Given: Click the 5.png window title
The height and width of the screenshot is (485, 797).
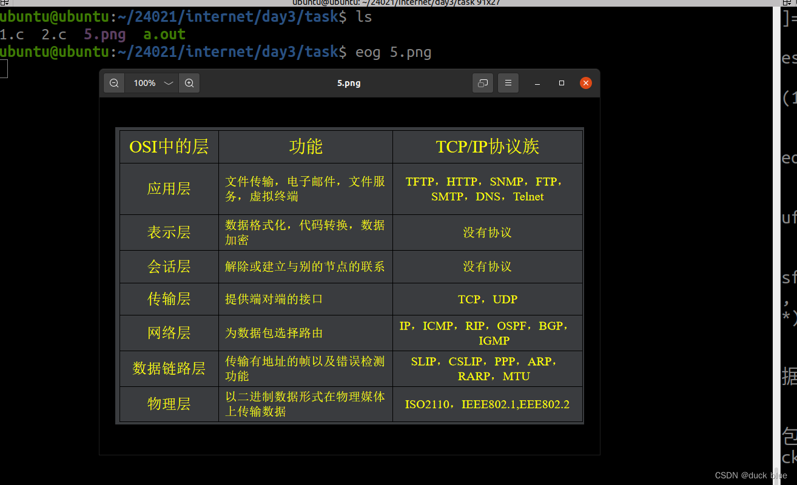Looking at the screenshot, I should point(349,83).
